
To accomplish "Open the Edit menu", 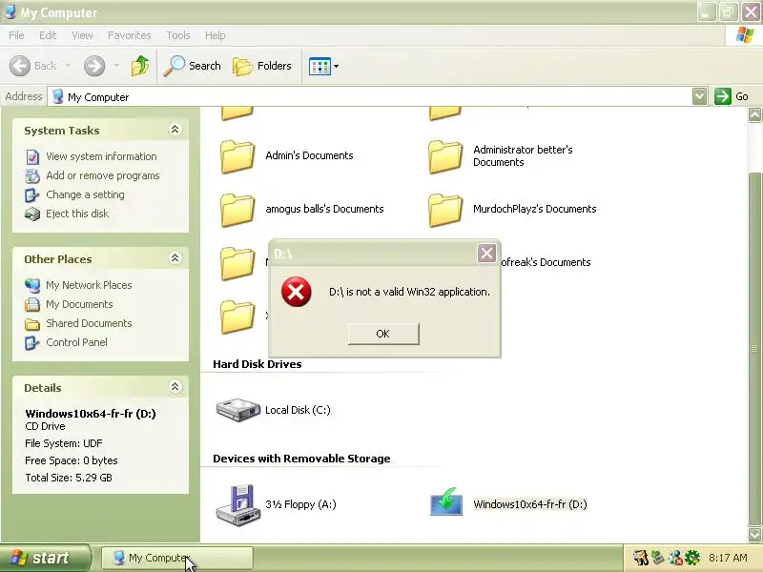I will click(x=47, y=35).
